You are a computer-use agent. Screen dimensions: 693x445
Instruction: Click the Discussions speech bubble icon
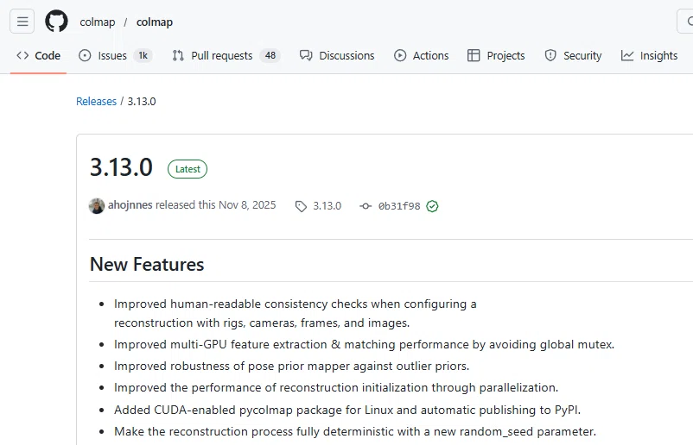coord(306,55)
